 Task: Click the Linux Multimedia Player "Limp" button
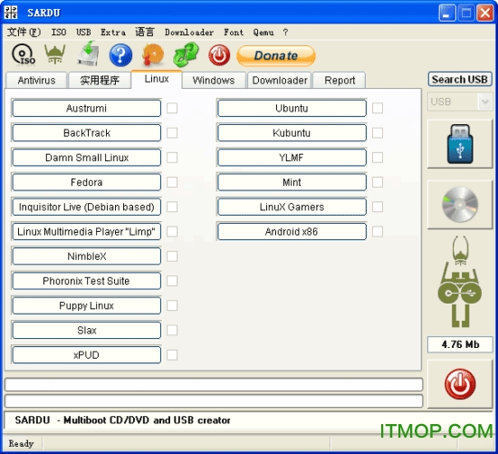click(x=86, y=231)
